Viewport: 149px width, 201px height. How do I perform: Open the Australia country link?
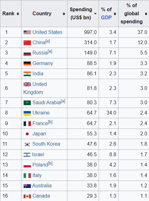tap(42, 186)
